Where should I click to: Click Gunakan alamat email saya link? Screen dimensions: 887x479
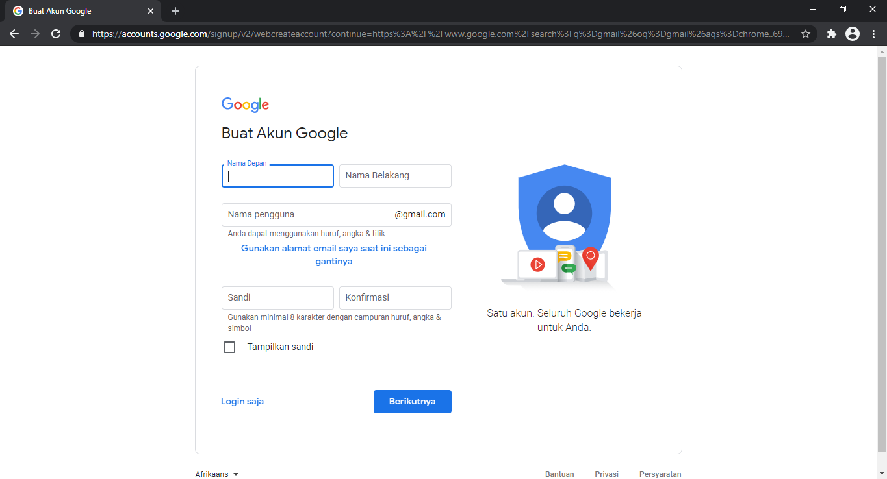click(x=333, y=254)
